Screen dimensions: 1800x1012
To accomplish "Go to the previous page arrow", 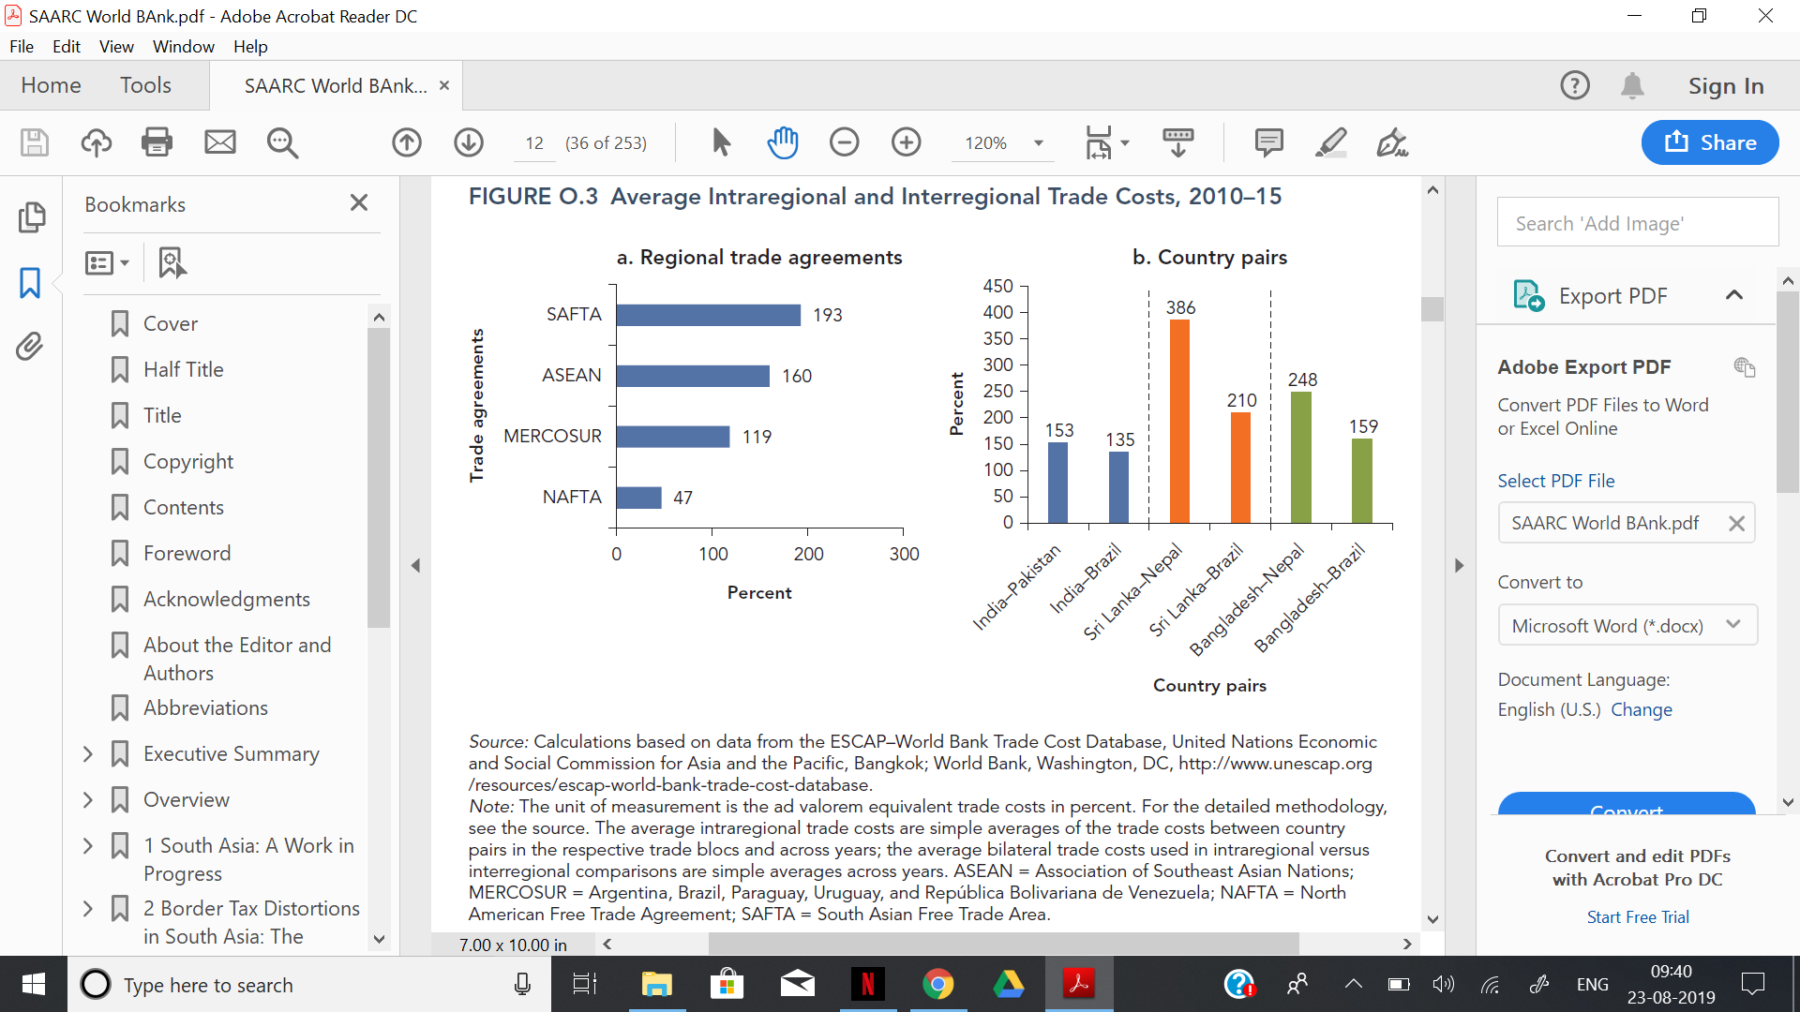I will pos(407,142).
